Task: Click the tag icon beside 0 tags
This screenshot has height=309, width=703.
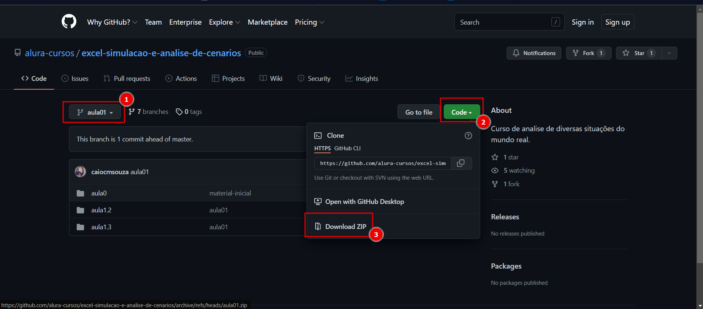Action: tap(179, 112)
